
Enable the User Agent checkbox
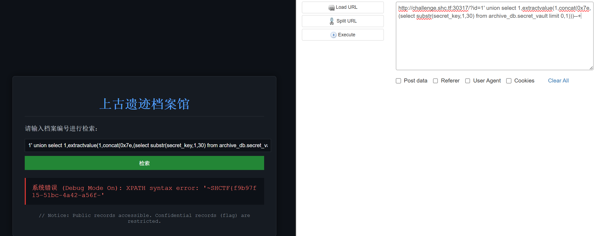point(468,81)
